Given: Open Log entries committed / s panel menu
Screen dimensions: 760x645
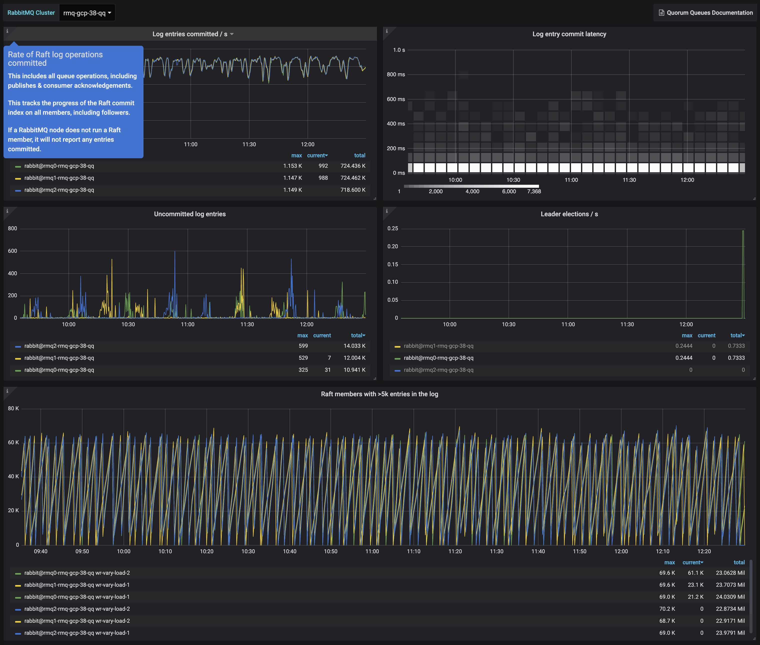Looking at the screenshot, I should (193, 34).
